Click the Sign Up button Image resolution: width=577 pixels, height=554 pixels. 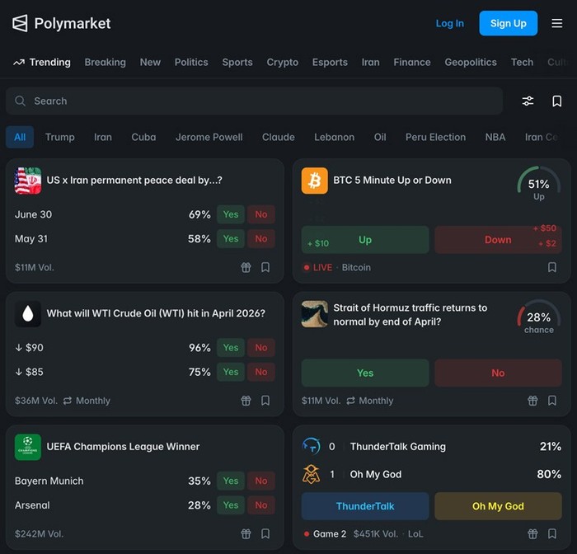pos(508,23)
